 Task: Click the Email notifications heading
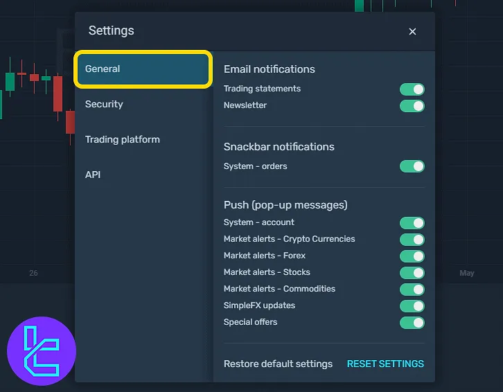pos(269,69)
